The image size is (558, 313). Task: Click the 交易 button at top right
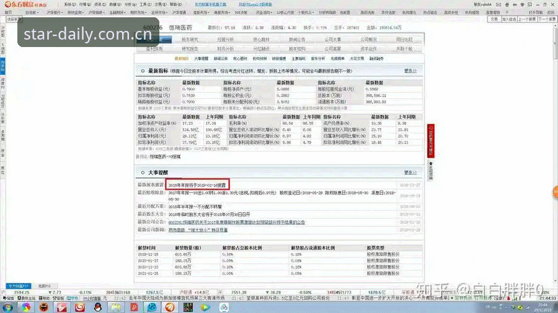pyautogui.click(x=494, y=19)
